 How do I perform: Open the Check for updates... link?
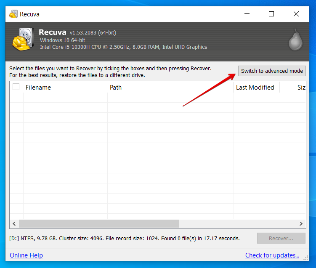(272, 255)
